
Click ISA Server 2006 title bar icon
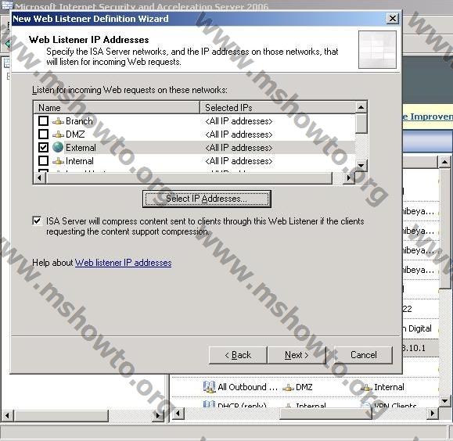coord(7,5)
